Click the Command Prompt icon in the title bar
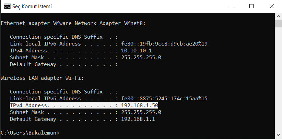 [x=7, y=7]
